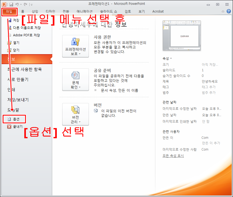Click the Save icon in quick access toolbar

[11, 5]
